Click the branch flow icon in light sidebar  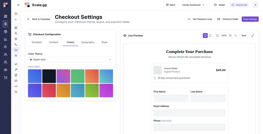tap(16, 44)
